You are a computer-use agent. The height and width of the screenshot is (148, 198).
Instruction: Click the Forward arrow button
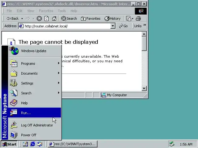[28, 18]
